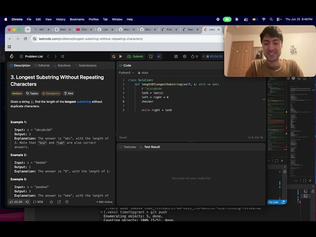This screenshot has height=237, width=316.
Task: Switch to the Description tab
Action: point(20,66)
